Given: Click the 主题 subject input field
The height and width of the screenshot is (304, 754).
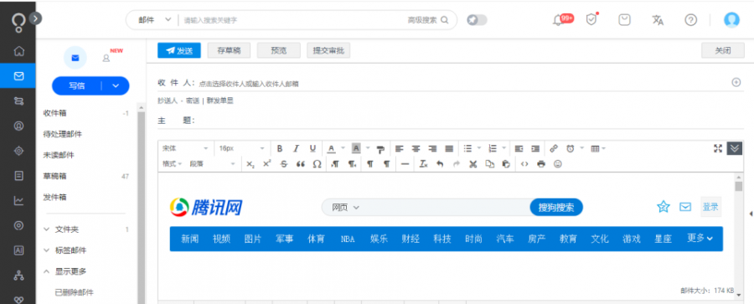Looking at the screenshot, I should [x=464, y=121].
